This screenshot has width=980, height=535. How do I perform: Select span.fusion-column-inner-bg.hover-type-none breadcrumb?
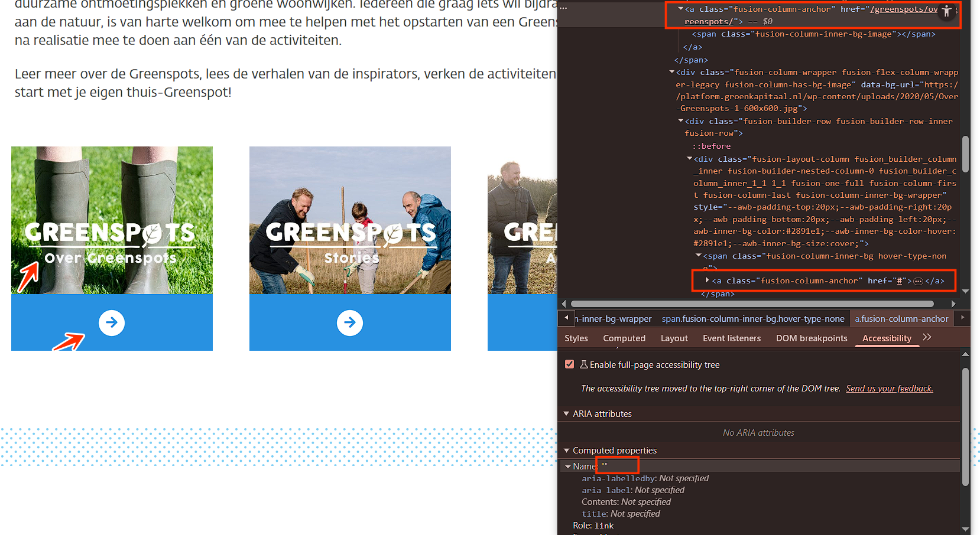[x=752, y=319]
